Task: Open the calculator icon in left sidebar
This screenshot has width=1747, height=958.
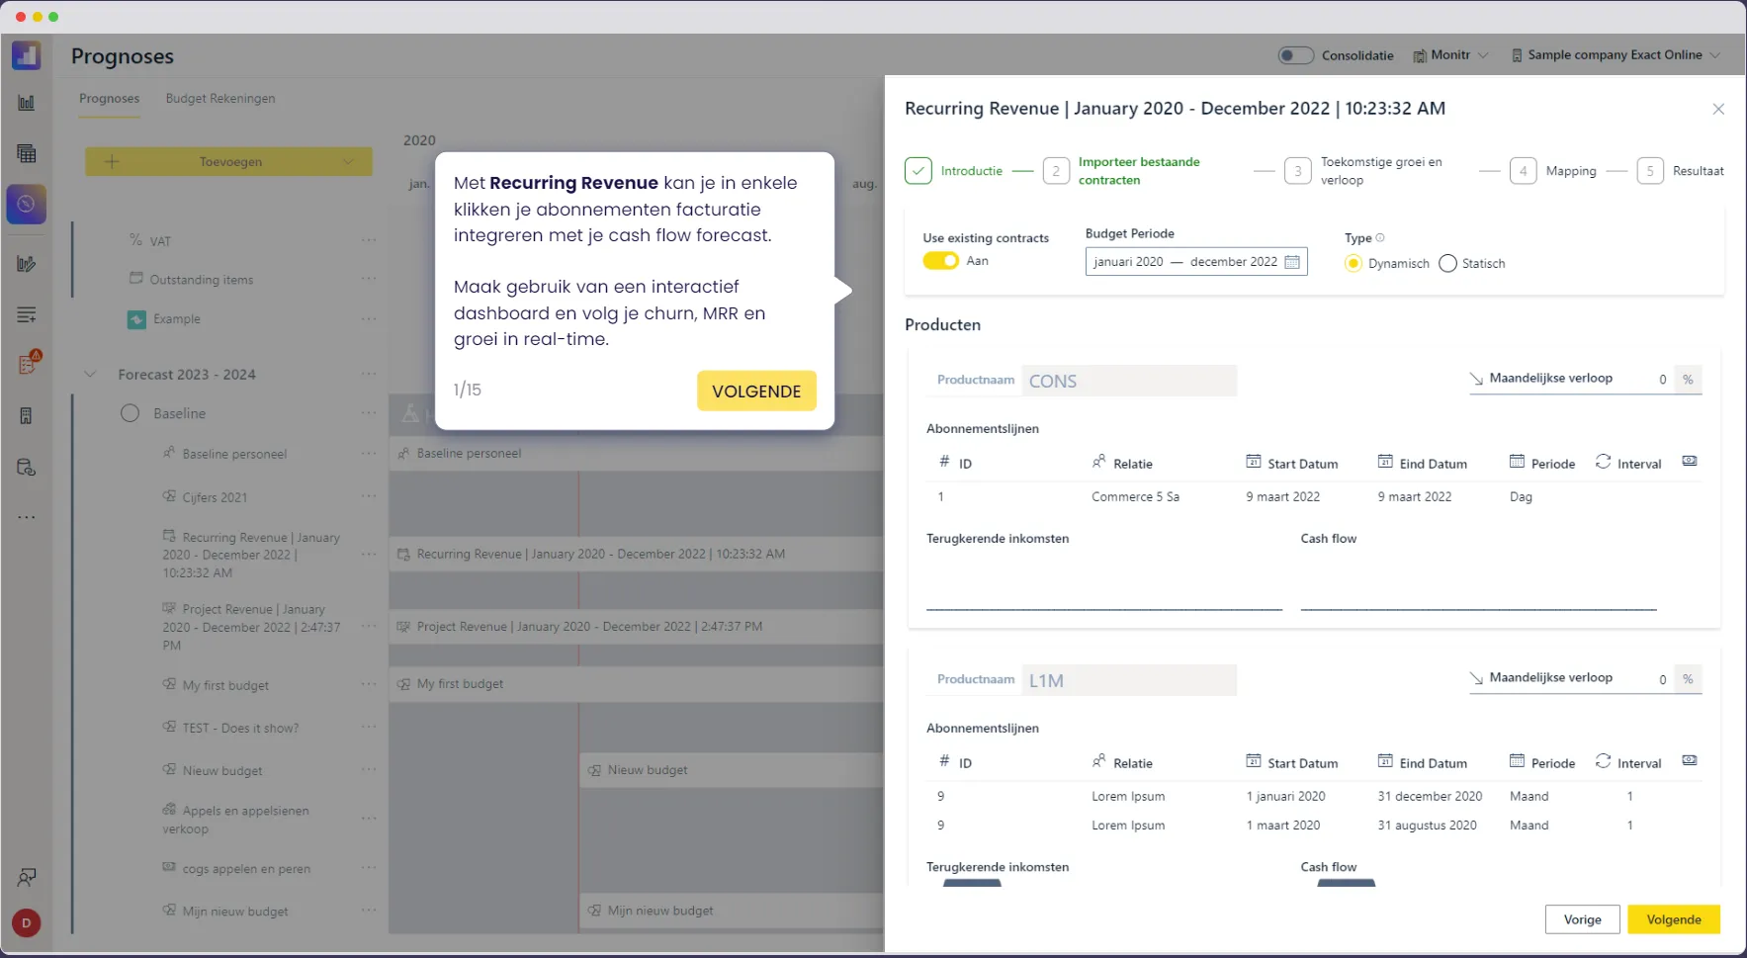Action: click(27, 416)
